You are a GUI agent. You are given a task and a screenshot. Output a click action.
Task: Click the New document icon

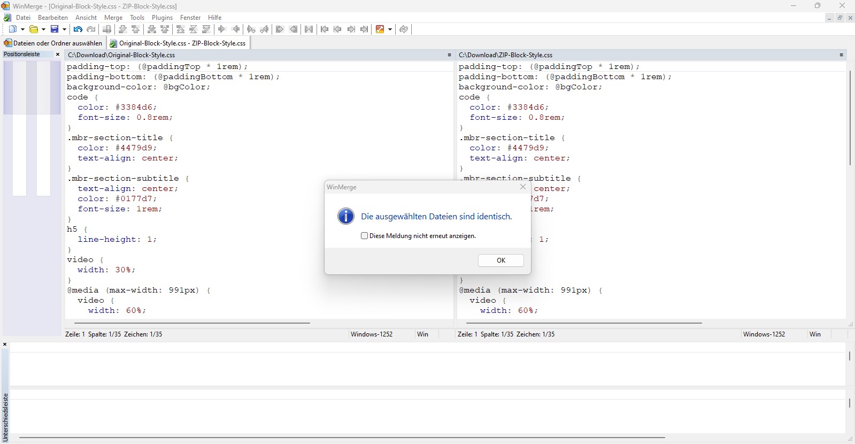13,29
